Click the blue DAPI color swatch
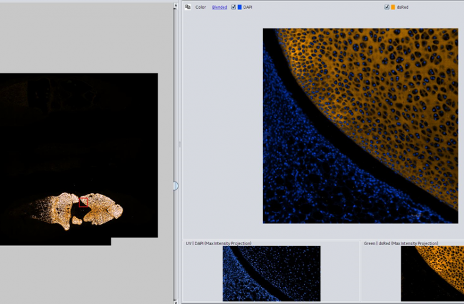This screenshot has width=464, height=304. tap(240, 8)
